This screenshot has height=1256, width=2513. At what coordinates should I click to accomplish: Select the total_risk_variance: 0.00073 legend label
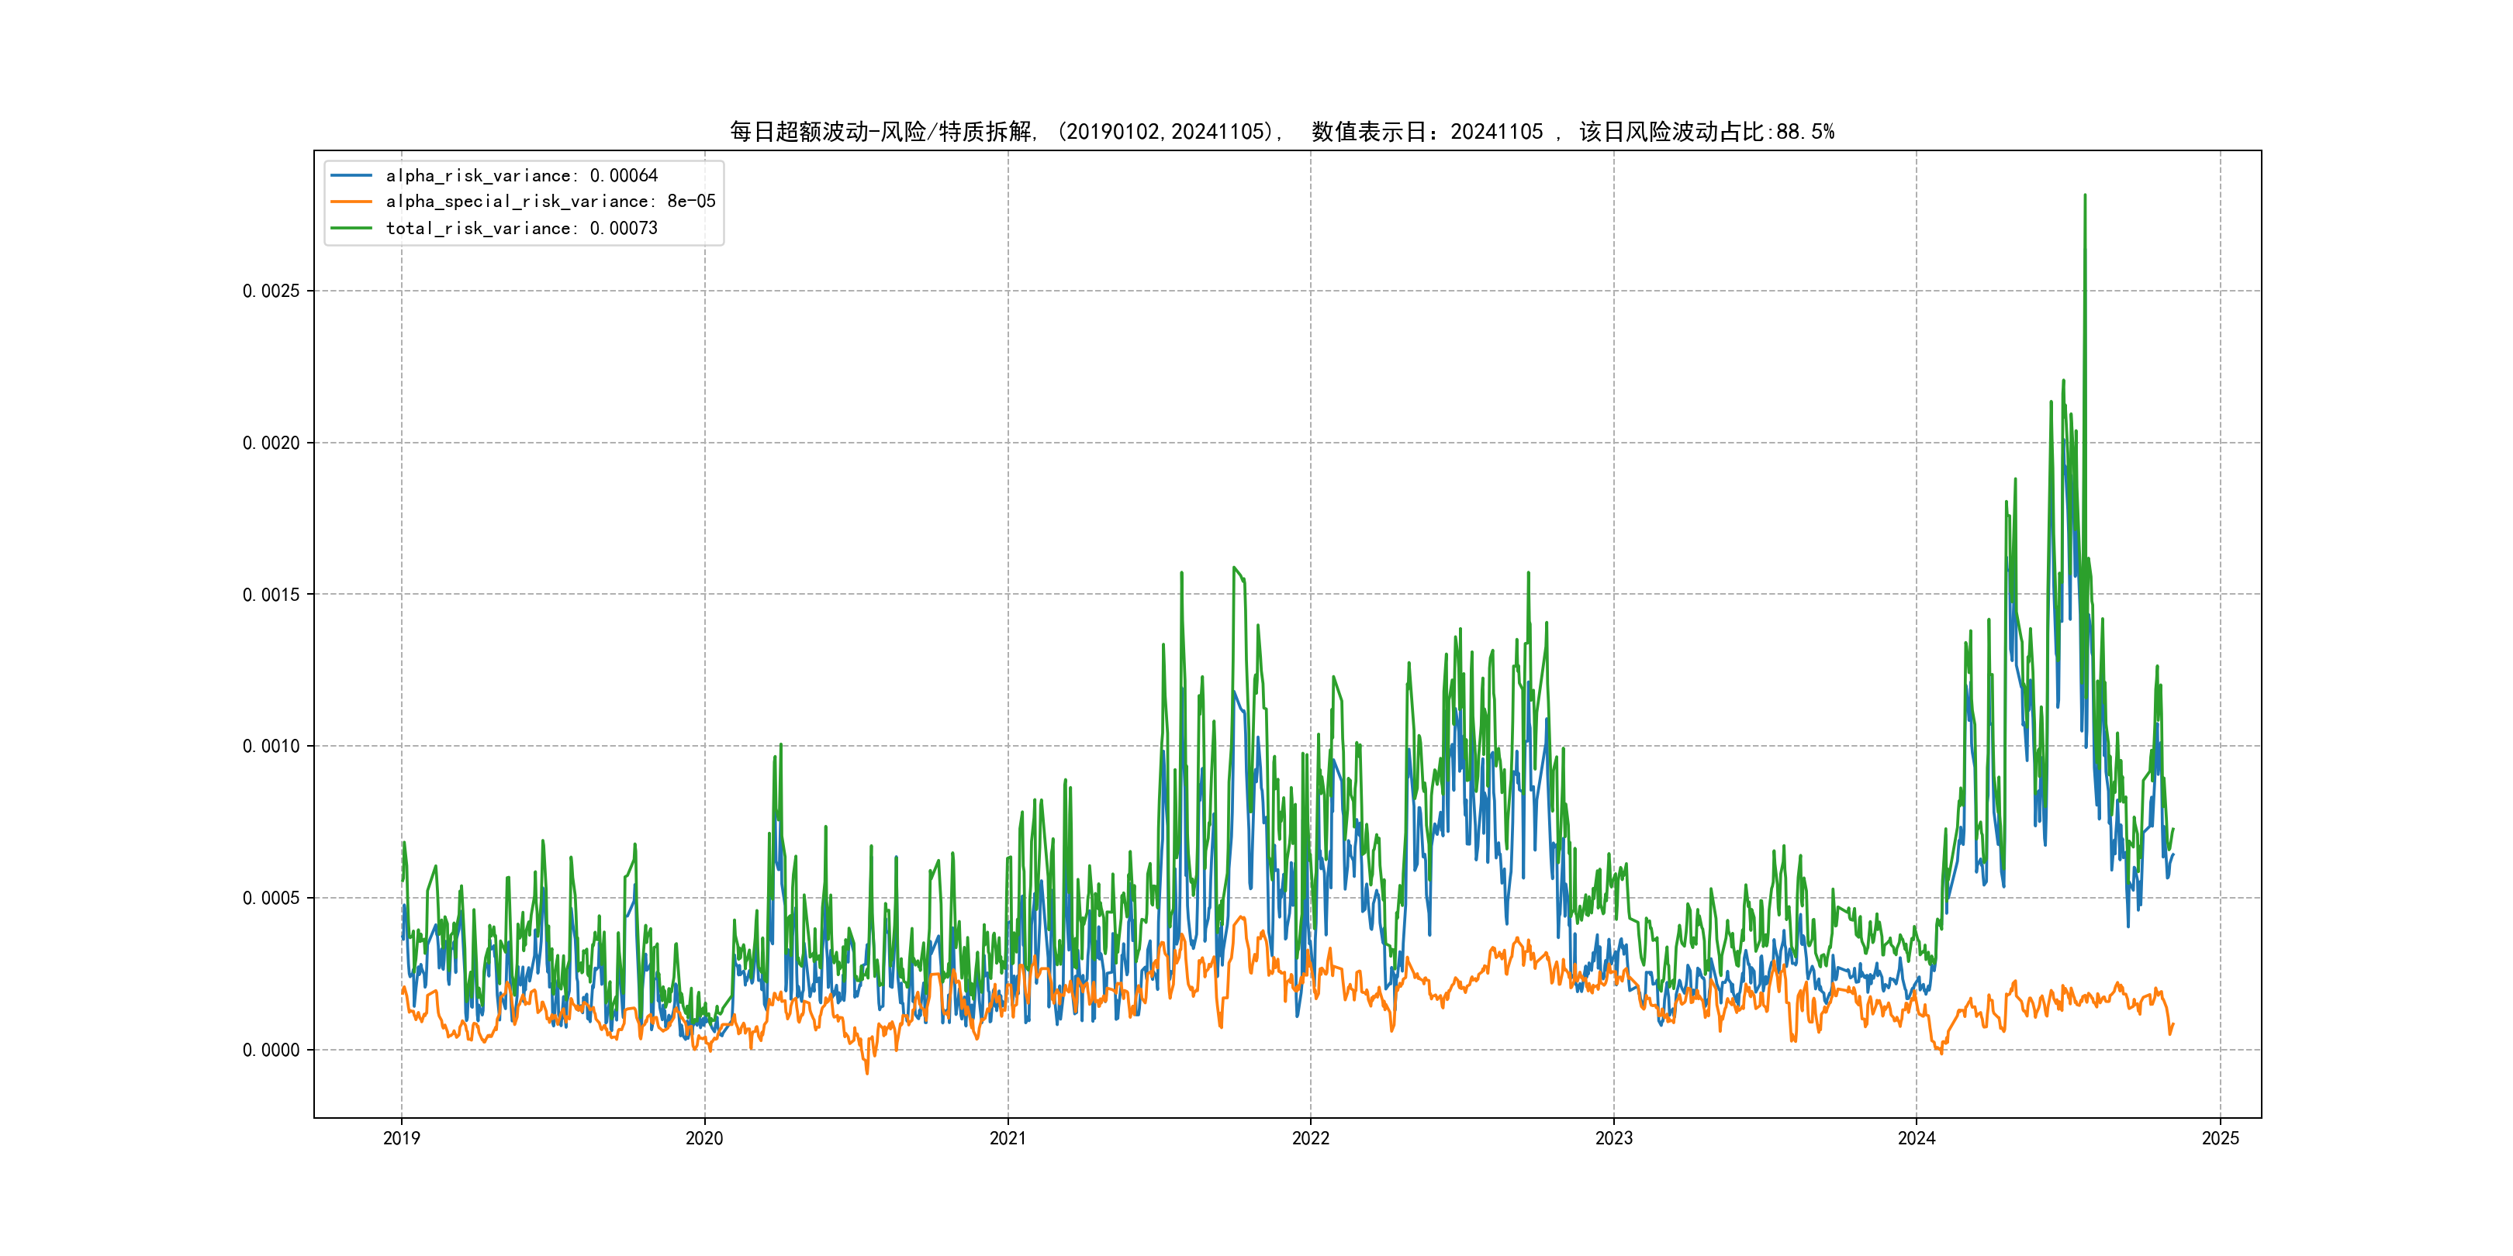pyautogui.click(x=522, y=228)
